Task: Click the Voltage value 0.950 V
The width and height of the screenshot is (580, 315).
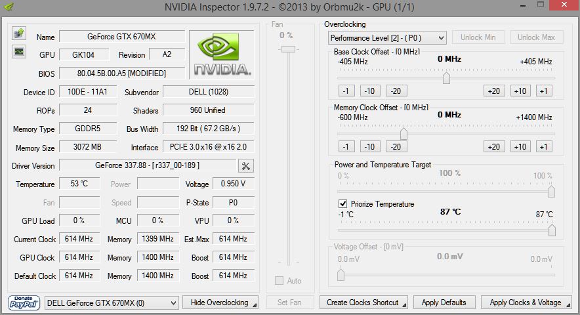Action: tap(234, 184)
